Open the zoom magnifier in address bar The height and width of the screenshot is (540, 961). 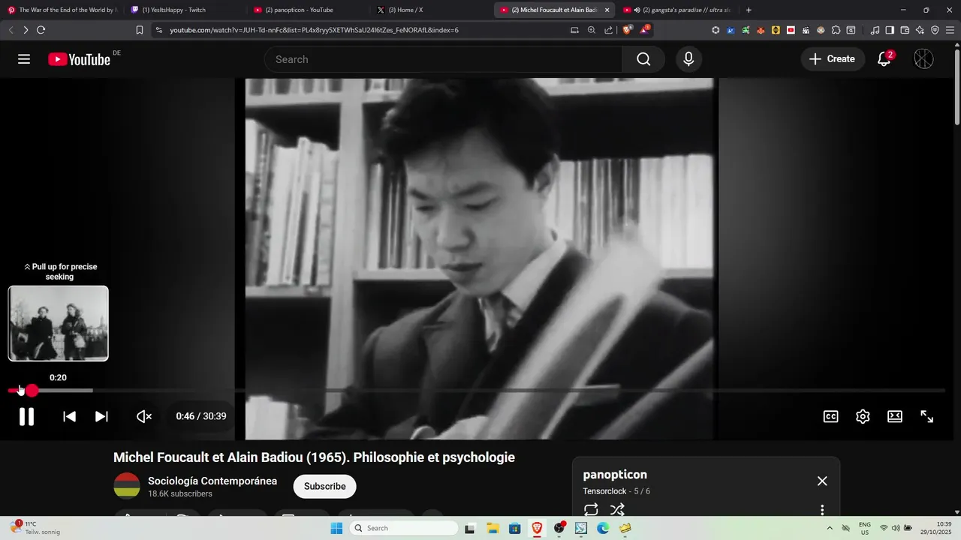pyautogui.click(x=592, y=30)
